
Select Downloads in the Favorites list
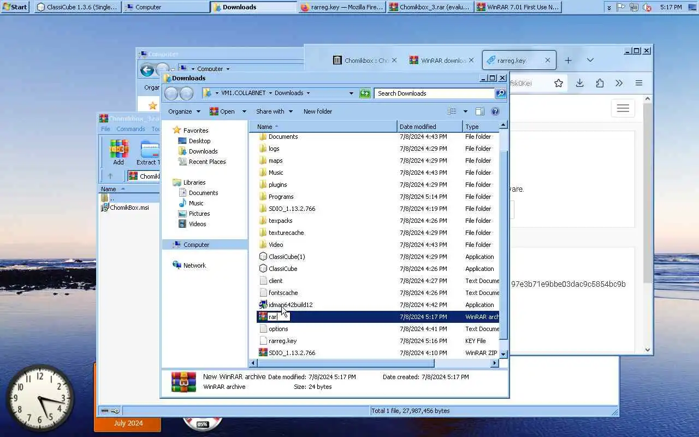click(203, 151)
